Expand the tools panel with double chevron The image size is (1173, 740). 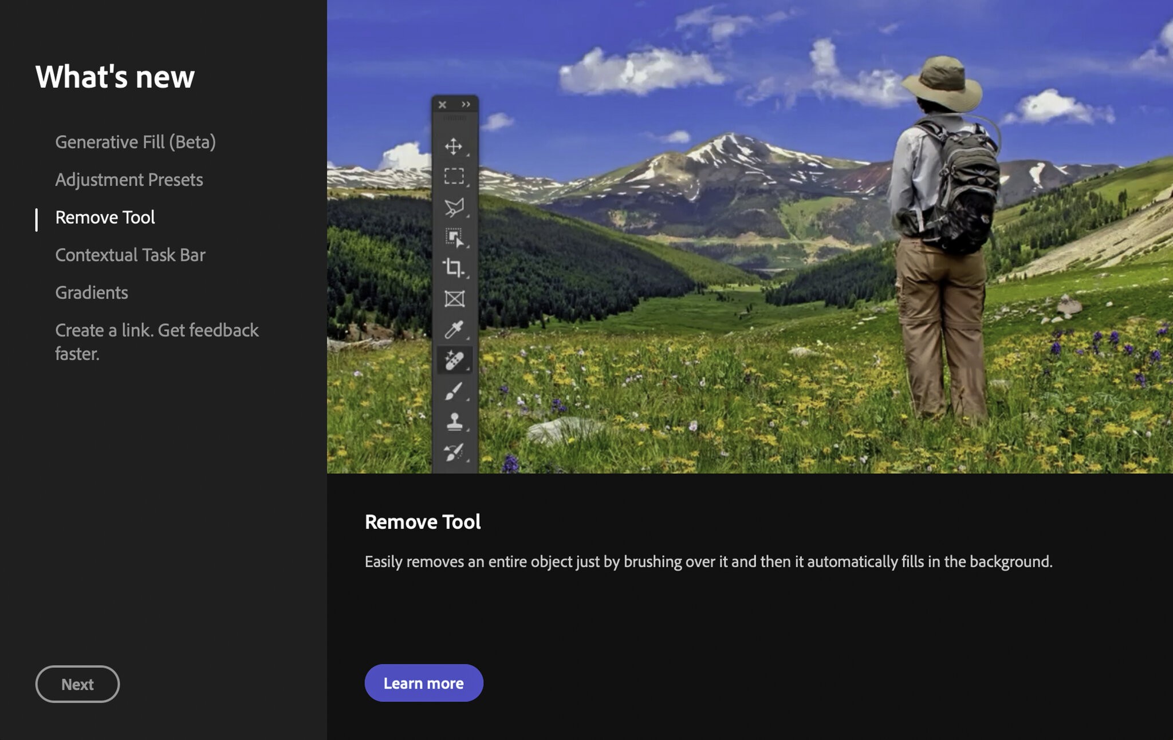pyautogui.click(x=466, y=104)
